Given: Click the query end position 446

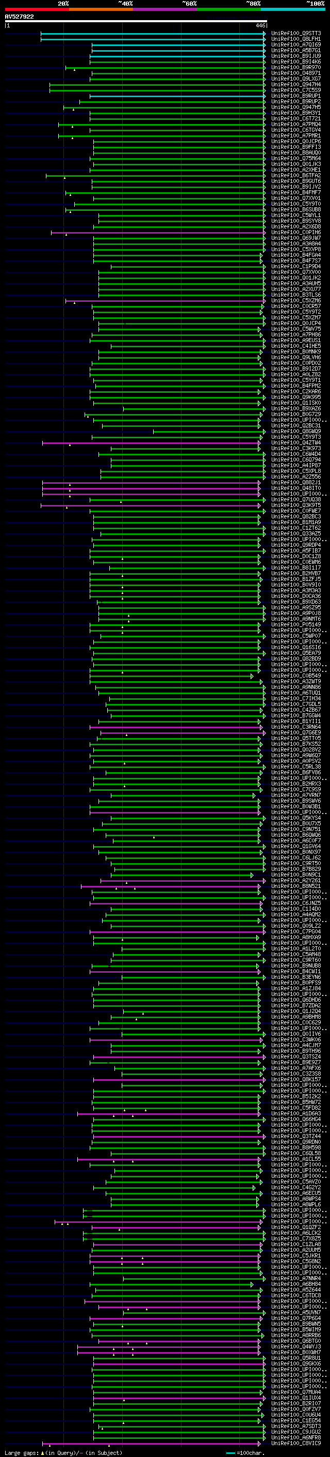Looking at the screenshot, I should click(260, 25).
